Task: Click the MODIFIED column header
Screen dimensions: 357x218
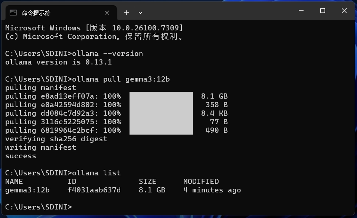Action: tap(201, 182)
